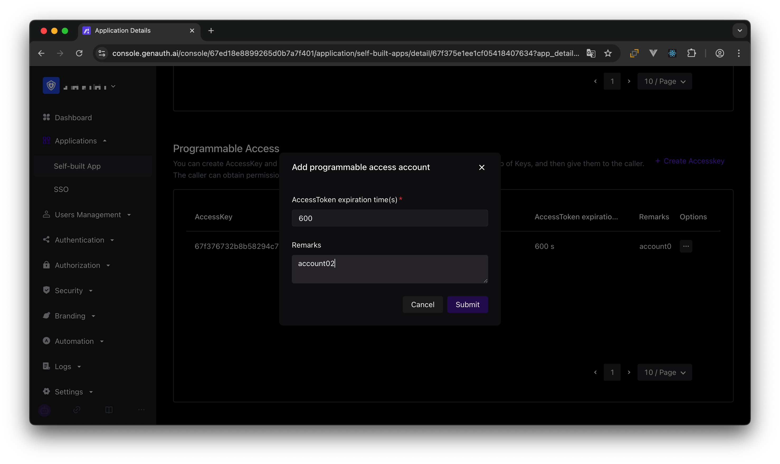Click the Logs document icon
Viewport: 780px width, 464px height.
click(46, 366)
